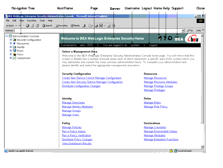Open the Back button history dropdown arrow
Image resolution: width=223 pixels, height=168 pixels.
16,26
